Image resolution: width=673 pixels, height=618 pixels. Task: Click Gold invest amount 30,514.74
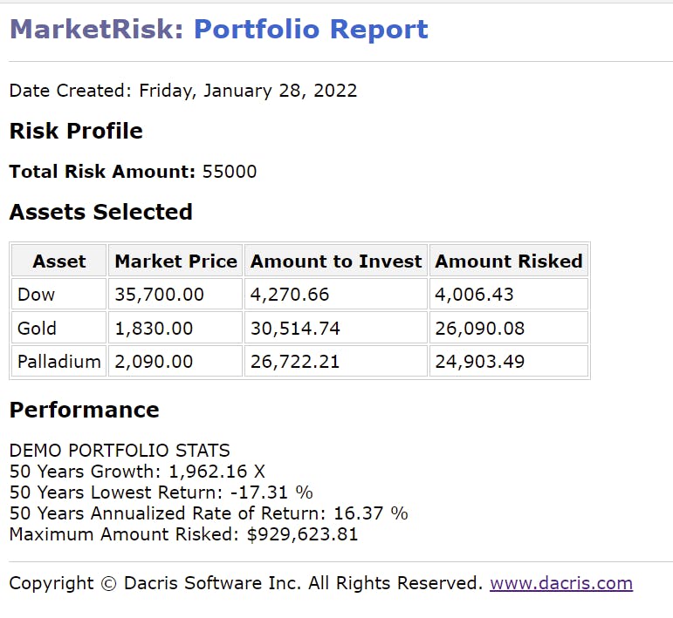[x=336, y=329]
